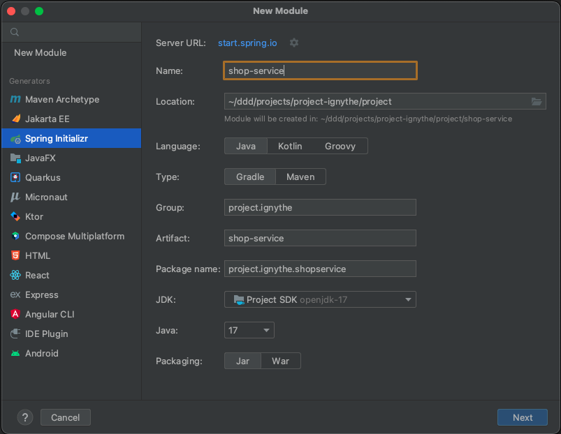
Task: Set build type to Maven
Action: (300, 177)
